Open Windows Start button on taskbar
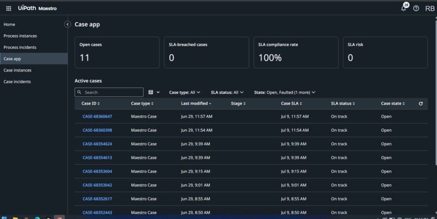The width and height of the screenshot is (437, 219). coord(4,217)
